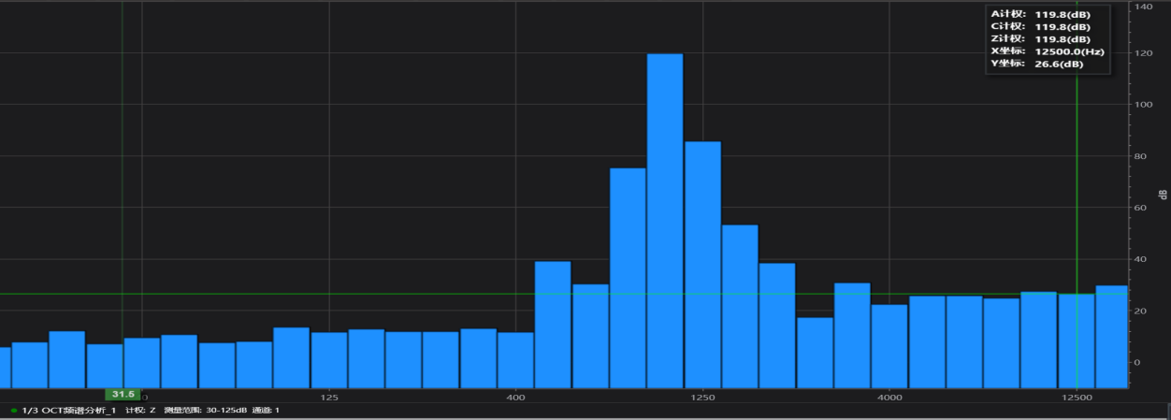Click the 125 label on the frequency axis
The width and height of the screenshot is (1171, 420).
(x=328, y=398)
